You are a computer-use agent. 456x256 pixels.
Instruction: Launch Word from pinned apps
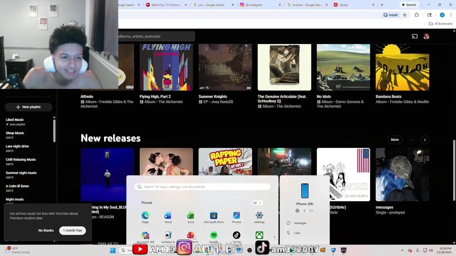(x=168, y=217)
